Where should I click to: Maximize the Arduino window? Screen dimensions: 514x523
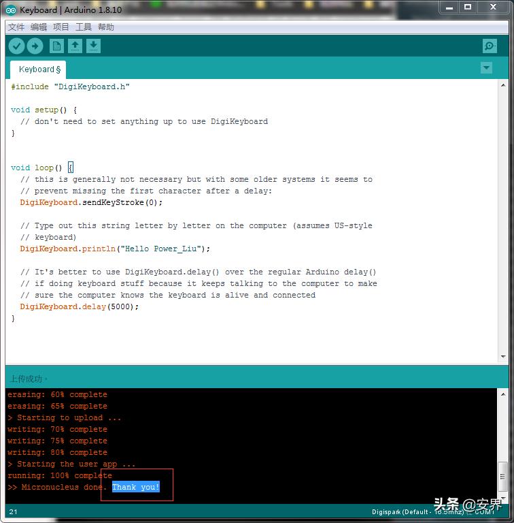pos(467,7)
